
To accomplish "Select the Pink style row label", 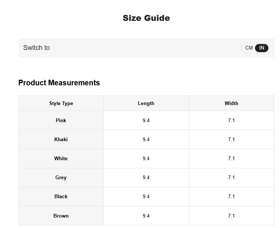I will 61,120.
